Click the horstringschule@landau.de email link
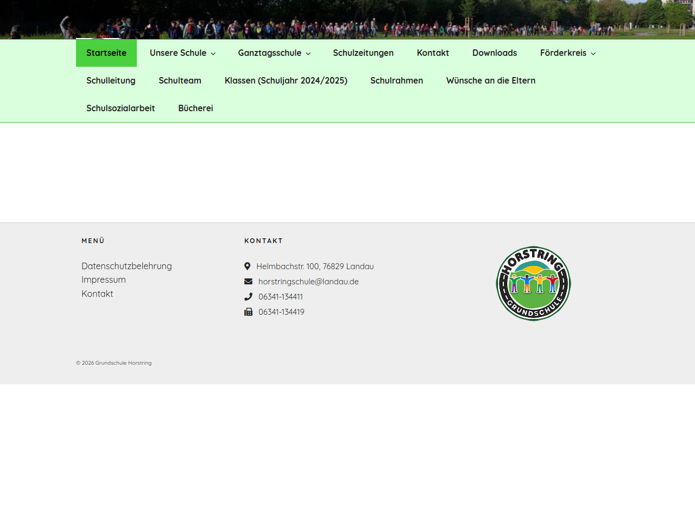Screen dimensions: 695x521 coord(308,282)
